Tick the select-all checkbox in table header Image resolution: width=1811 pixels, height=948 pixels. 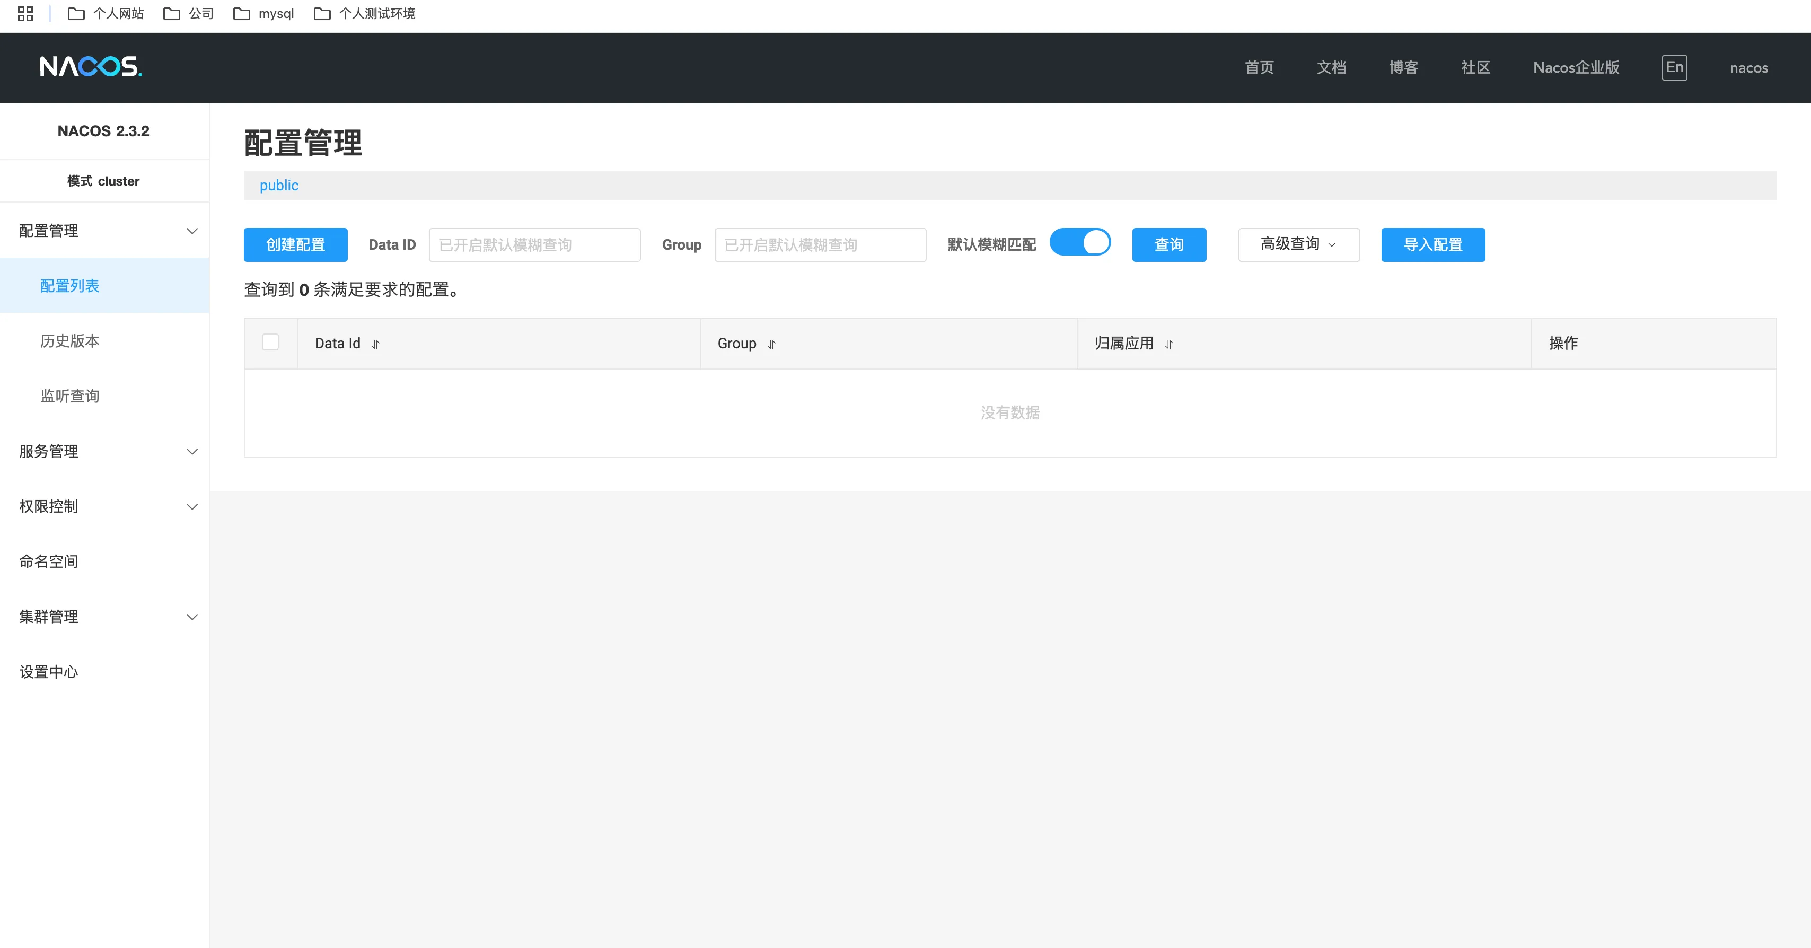point(270,343)
